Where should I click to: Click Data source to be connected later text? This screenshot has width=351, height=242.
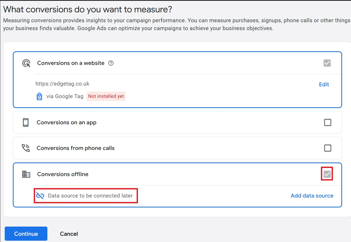tap(90, 196)
